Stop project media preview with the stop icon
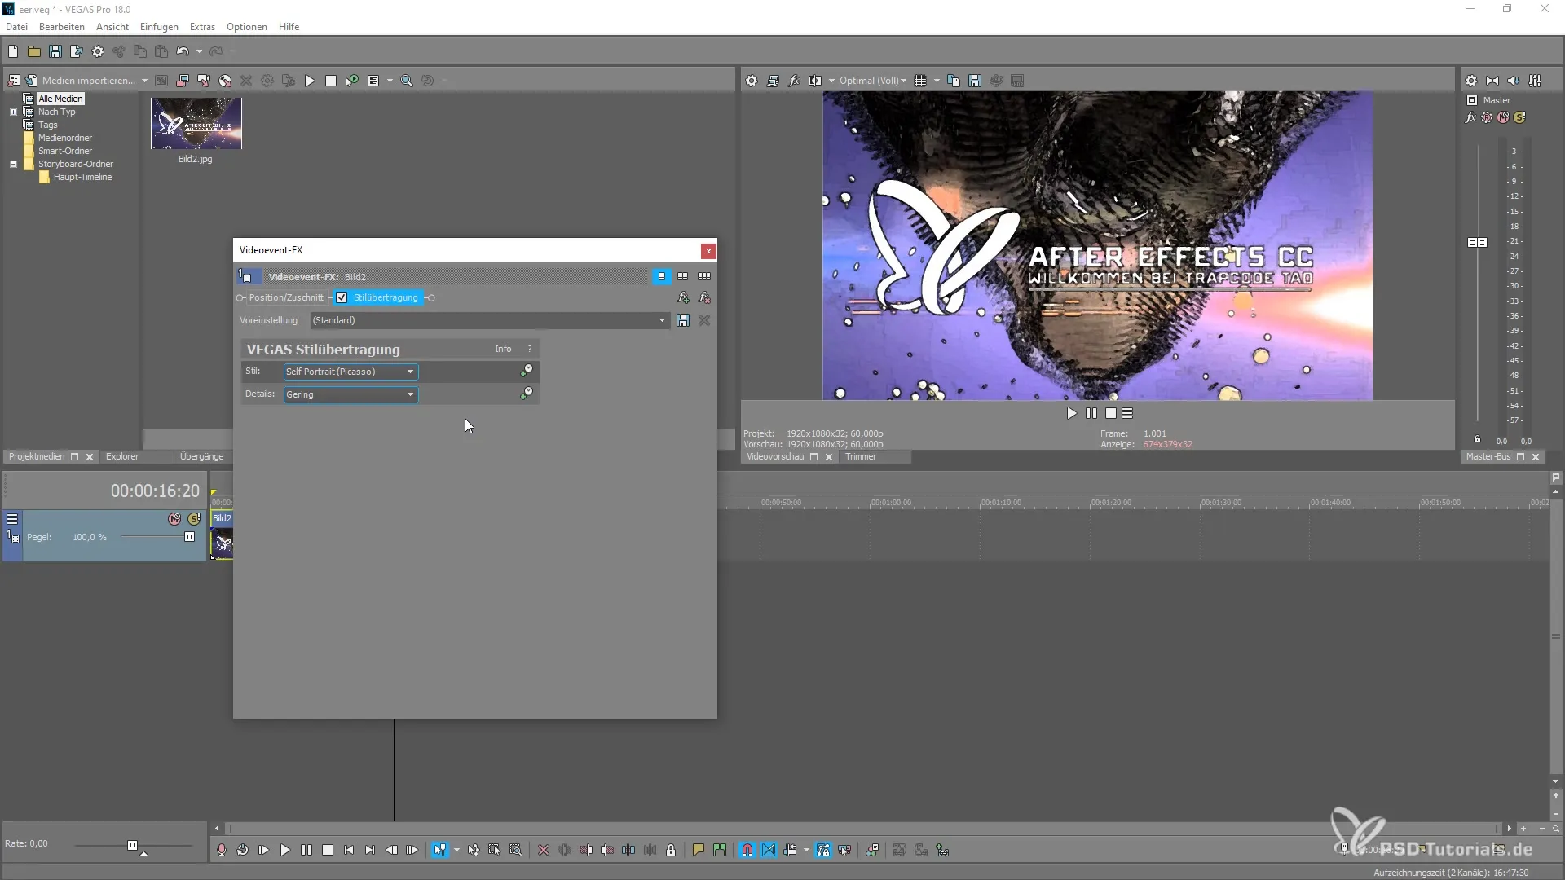This screenshot has height=880, width=1565. point(331,81)
